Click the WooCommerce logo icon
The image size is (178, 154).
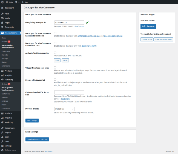(x=2, y=33)
